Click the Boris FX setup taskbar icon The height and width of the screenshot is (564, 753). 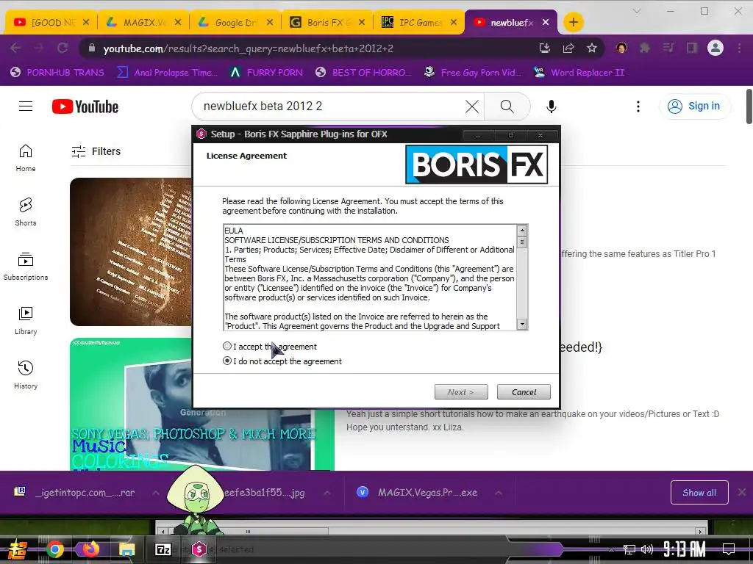coord(199,549)
